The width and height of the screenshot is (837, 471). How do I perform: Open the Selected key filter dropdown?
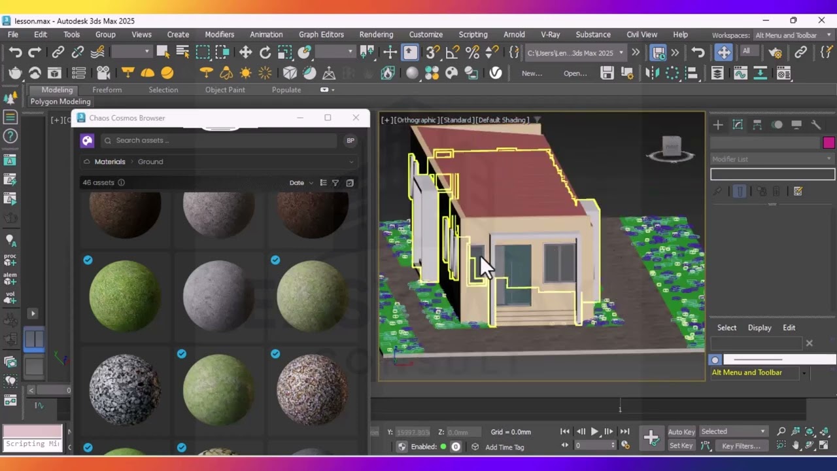click(733, 431)
